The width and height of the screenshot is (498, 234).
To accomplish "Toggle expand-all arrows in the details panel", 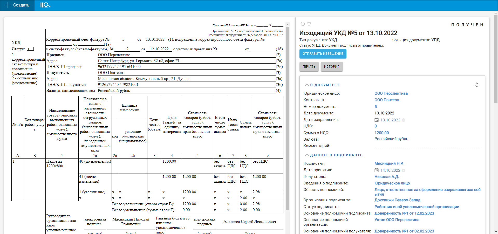I will click(476, 85).
